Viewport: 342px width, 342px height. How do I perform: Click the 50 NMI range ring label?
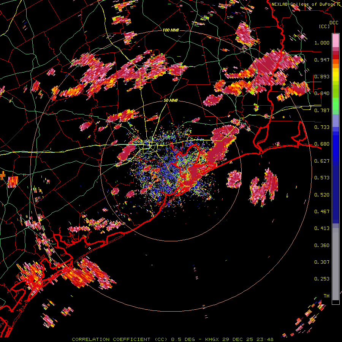pos(171,101)
